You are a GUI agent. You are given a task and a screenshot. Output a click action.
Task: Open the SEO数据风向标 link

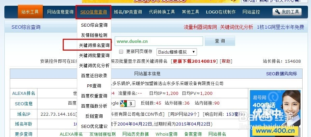click(x=281, y=74)
